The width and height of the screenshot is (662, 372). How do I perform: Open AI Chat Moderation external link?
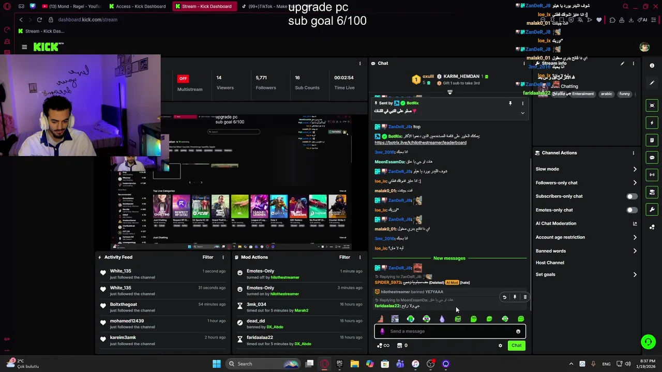tap(635, 224)
